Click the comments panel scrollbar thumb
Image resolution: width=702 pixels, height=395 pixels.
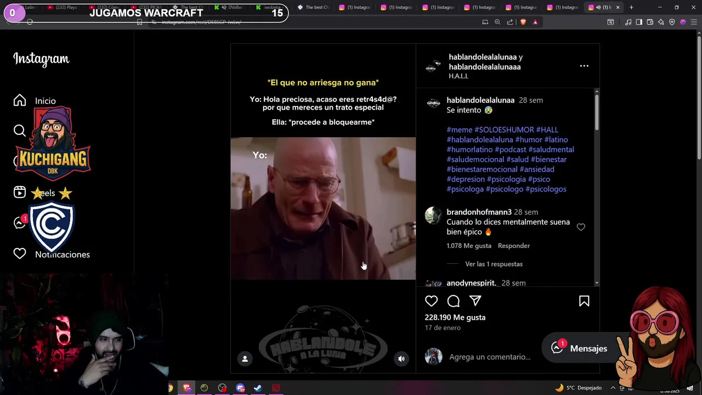click(597, 112)
